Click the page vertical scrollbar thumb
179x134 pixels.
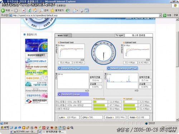177,44
